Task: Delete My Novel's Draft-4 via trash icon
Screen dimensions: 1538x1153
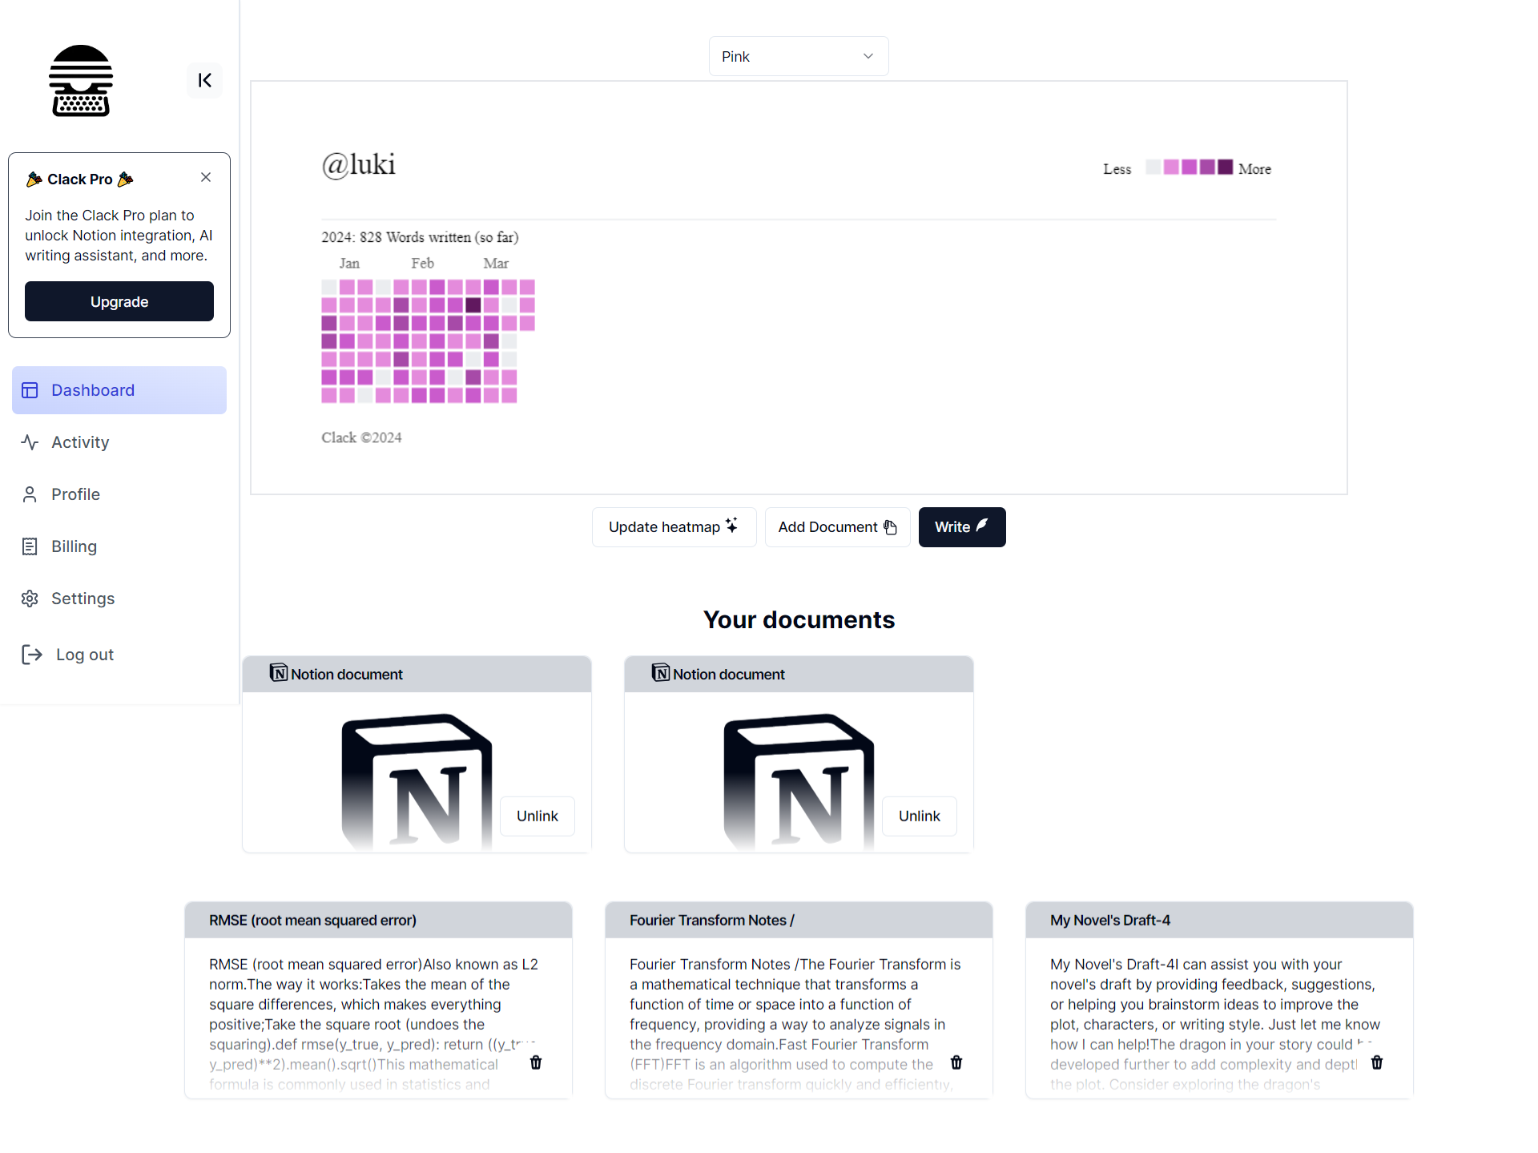Action: click(x=1377, y=1062)
